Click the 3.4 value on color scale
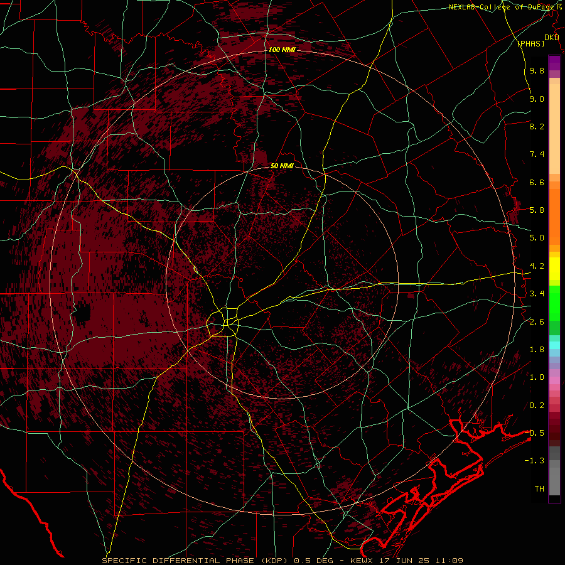The width and height of the screenshot is (565, 565). 537,294
